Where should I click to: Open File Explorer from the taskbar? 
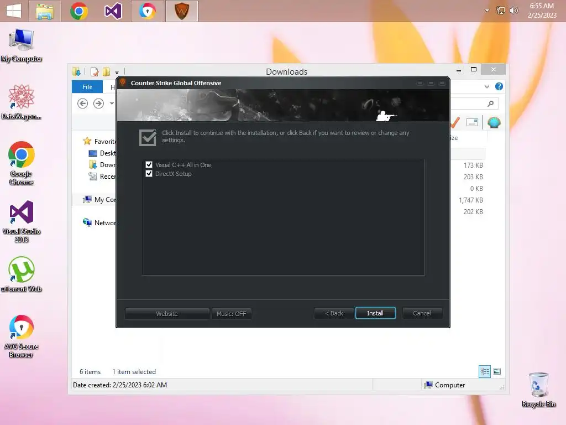tap(45, 11)
